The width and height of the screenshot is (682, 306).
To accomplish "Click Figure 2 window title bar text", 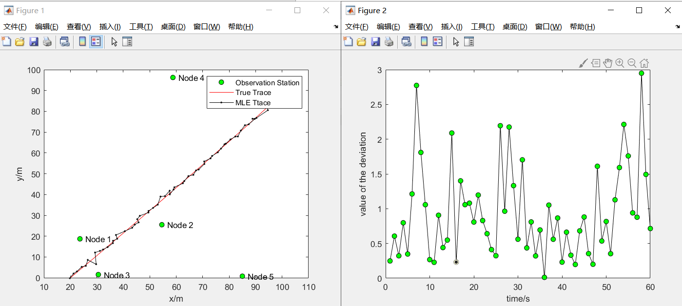I will [372, 10].
